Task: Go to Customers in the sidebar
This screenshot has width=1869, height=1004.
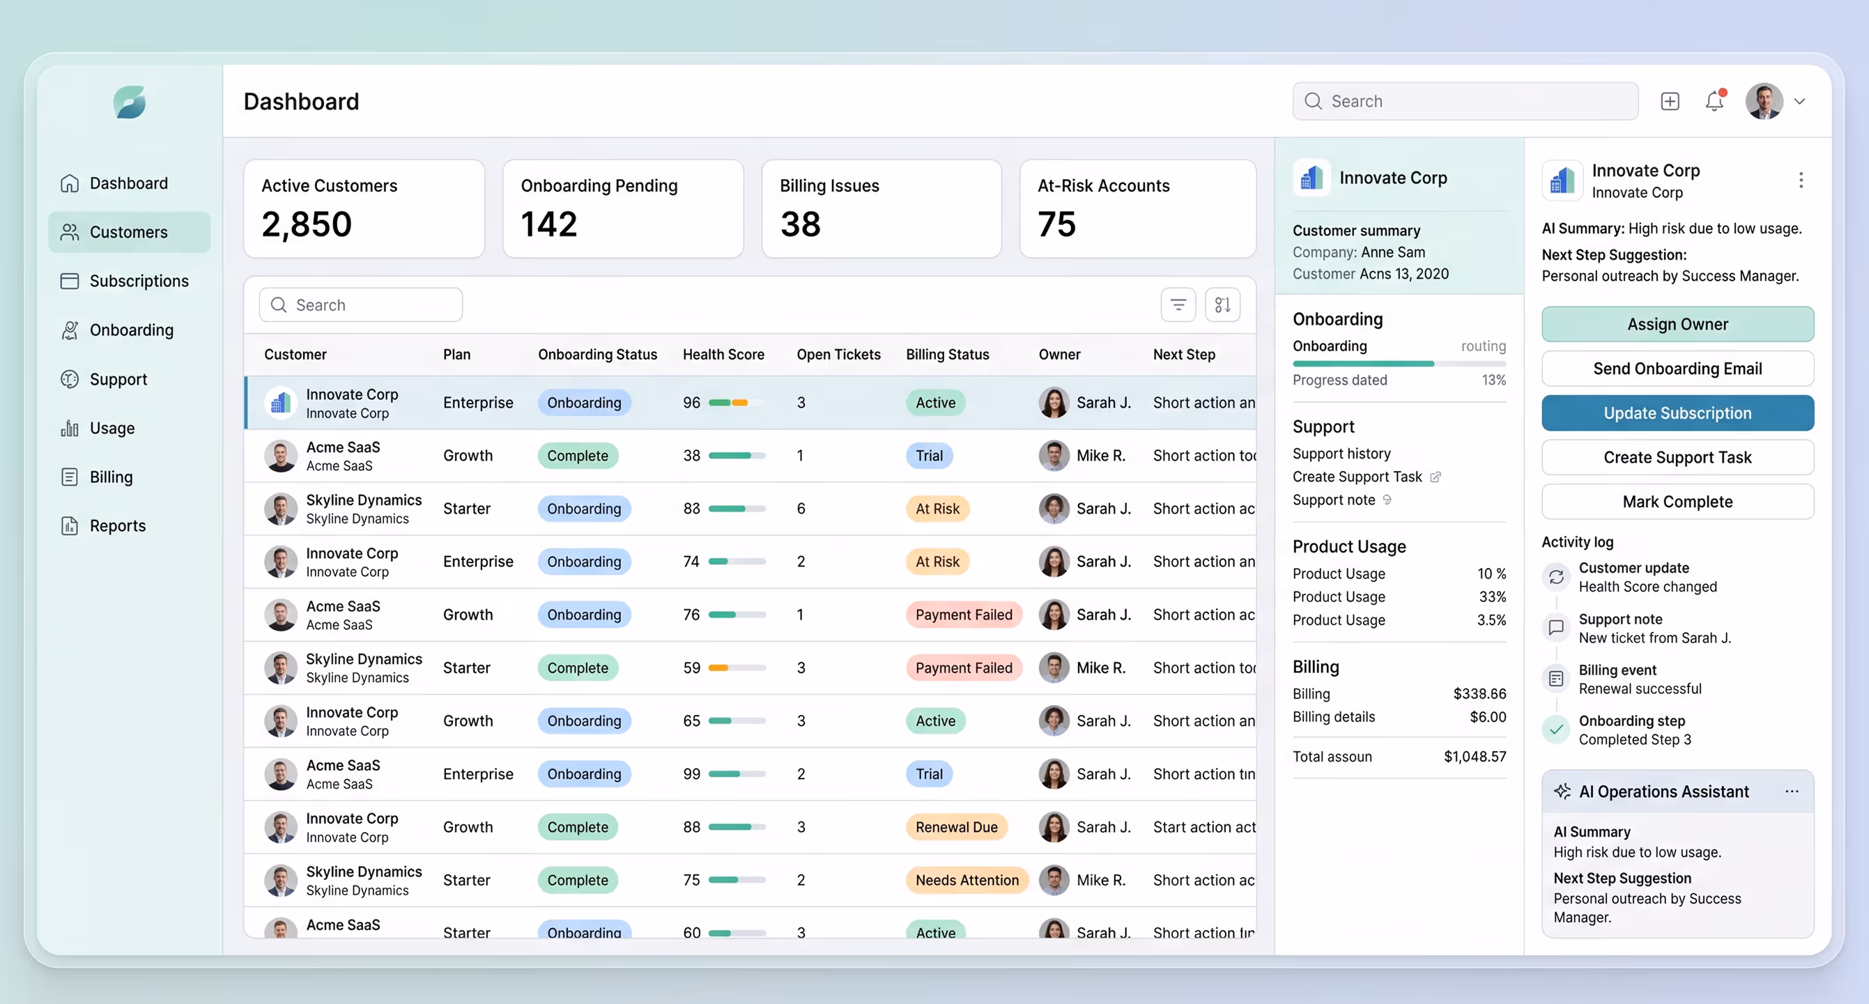Action: click(x=129, y=232)
